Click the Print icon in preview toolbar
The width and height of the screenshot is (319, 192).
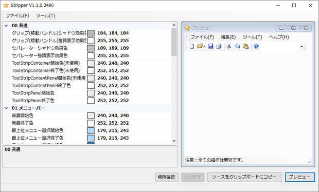click(x=219, y=46)
